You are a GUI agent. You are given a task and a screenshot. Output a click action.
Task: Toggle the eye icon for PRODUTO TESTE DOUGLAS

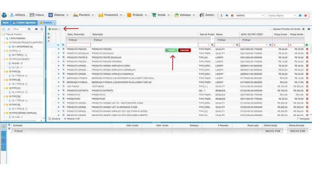(58, 57)
